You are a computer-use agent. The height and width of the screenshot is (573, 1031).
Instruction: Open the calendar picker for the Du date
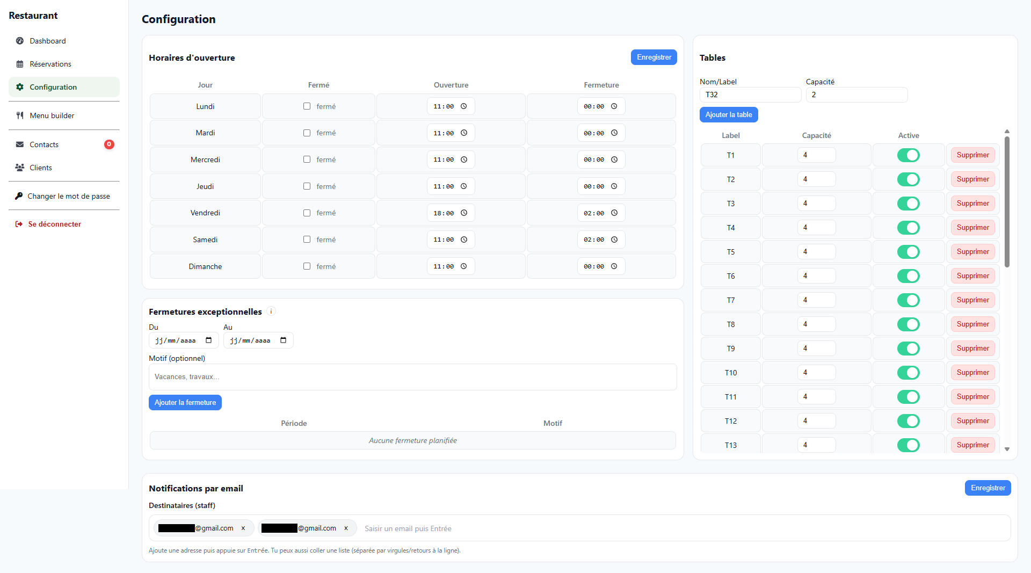coord(208,340)
